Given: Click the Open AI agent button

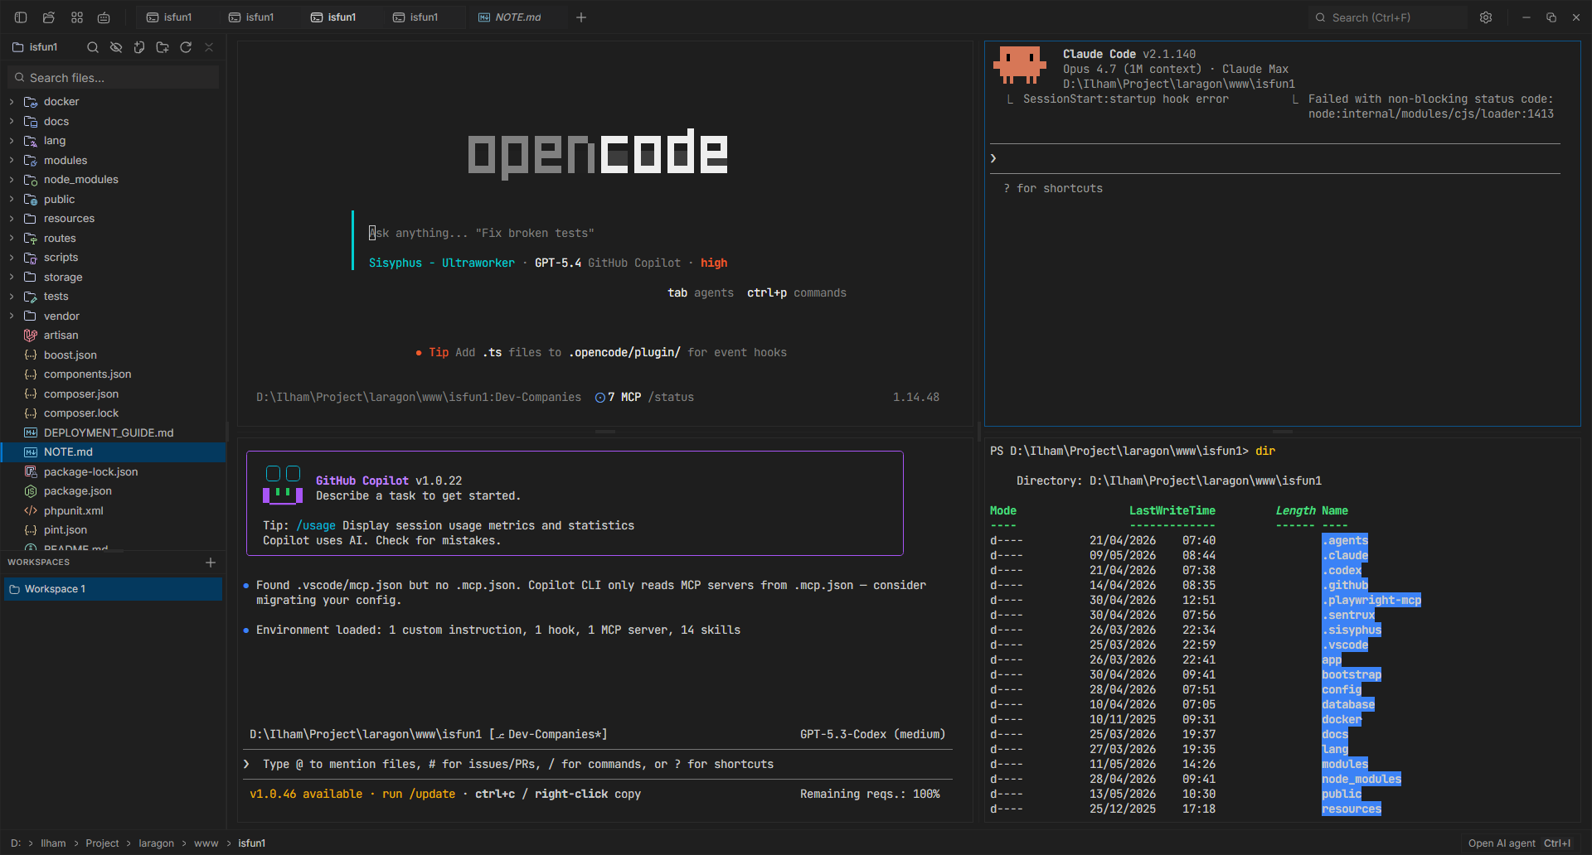Looking at the screenshot, I should point(1519,843).
